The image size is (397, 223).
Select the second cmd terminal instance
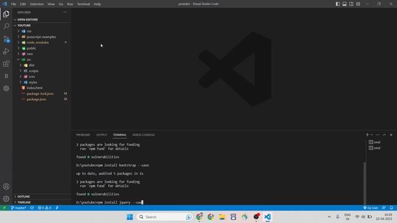pos(375,148)
